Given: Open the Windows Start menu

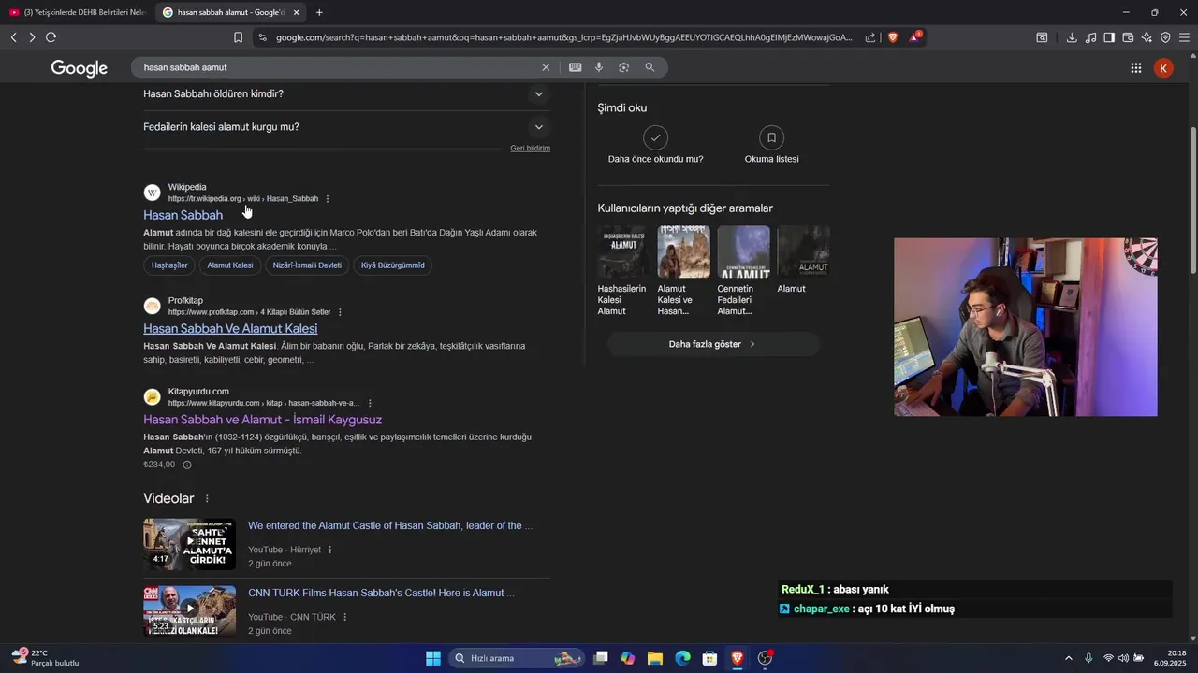Looking at the screenshot, I should point(433,658).
